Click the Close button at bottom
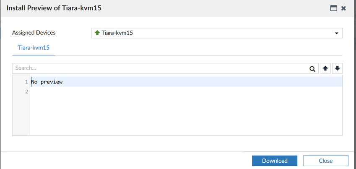 pos(325,161)
